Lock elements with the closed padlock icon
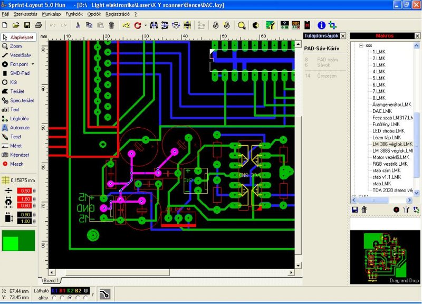The height and width of the screenshot is (304, 422). pos(216,25)
